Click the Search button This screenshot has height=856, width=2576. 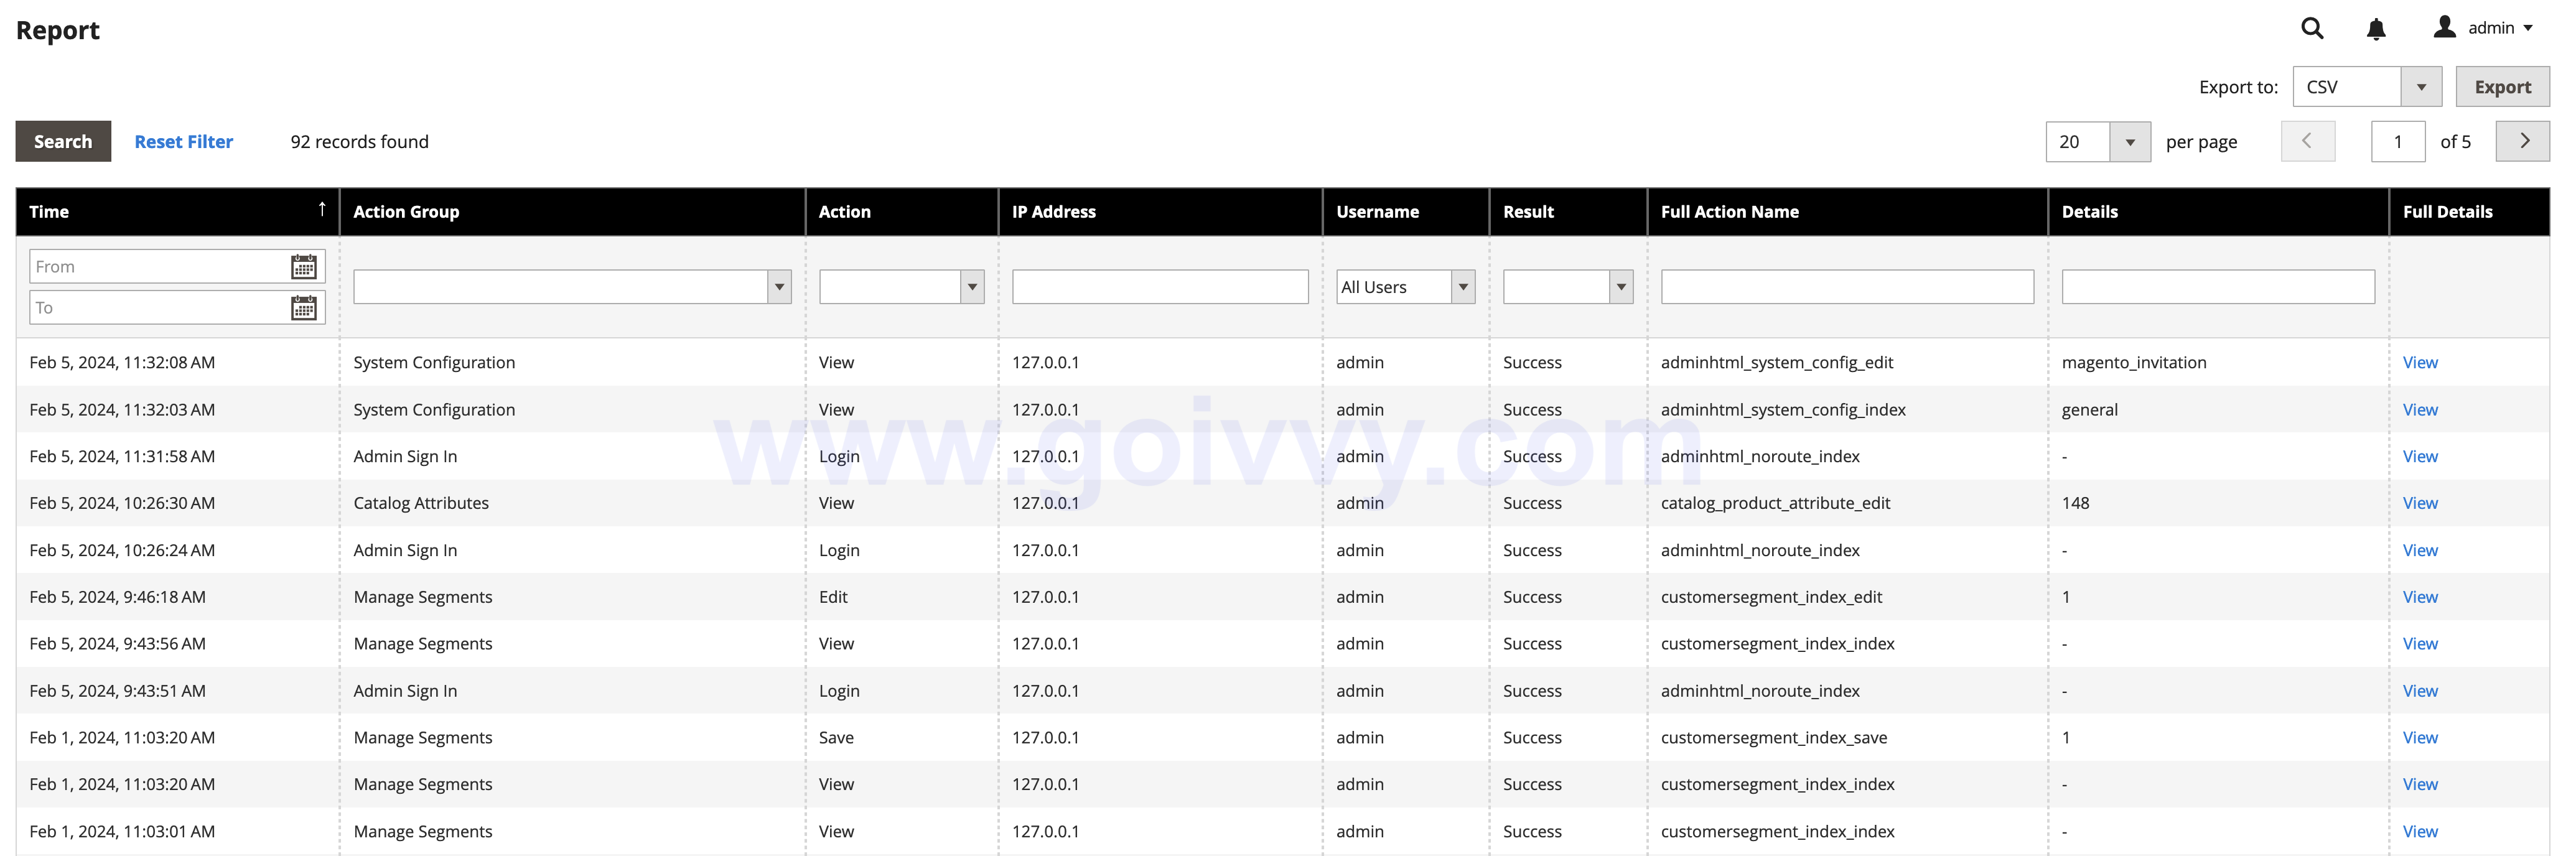coord(63,141)
